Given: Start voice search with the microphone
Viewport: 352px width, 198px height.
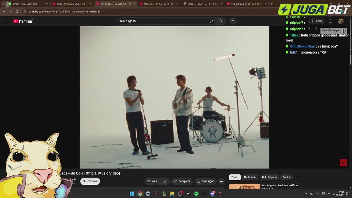Looking at the screenshot, I should (x=233, y=21).
